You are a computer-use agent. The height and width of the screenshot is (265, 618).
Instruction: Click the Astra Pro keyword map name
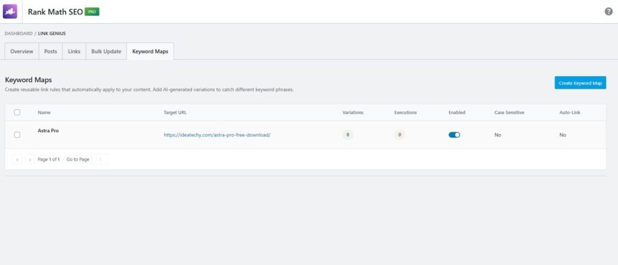48,130
